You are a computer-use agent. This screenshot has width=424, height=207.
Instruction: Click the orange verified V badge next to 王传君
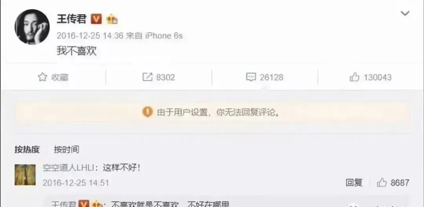[96, 19]
